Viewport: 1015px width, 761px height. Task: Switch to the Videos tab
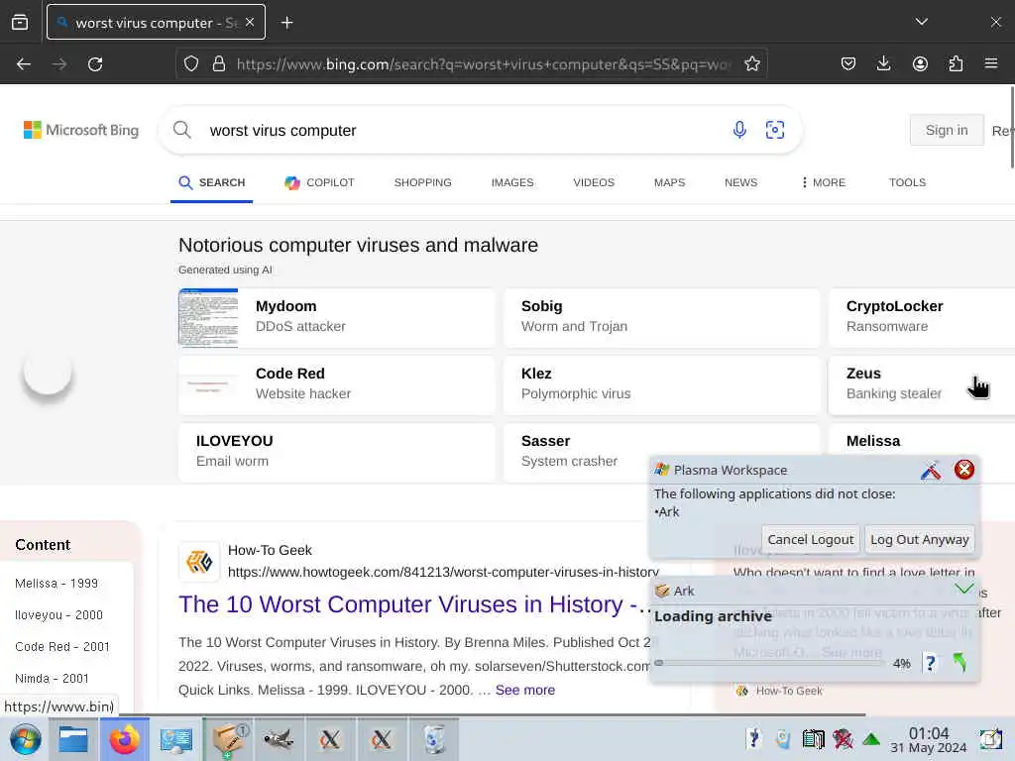click(594, 183)
